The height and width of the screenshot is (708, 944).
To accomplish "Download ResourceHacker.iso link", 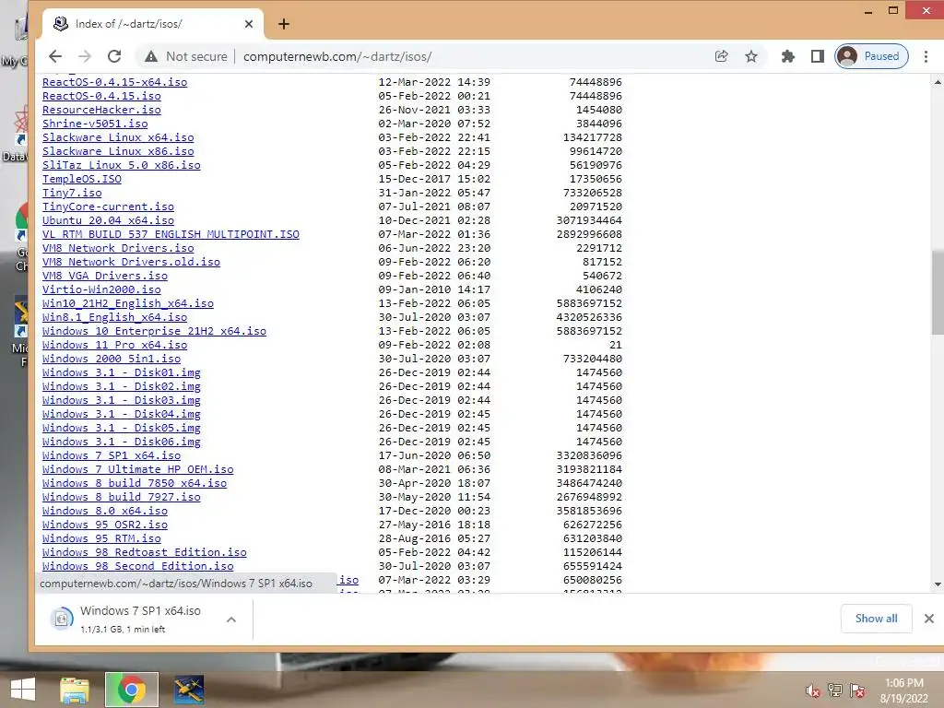I will 101,110.
